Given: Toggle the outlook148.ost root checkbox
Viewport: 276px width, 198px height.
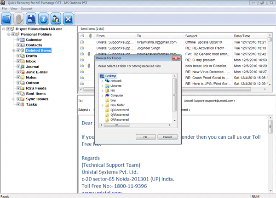Looking at the screenshot, I should (x=8, y=28).
